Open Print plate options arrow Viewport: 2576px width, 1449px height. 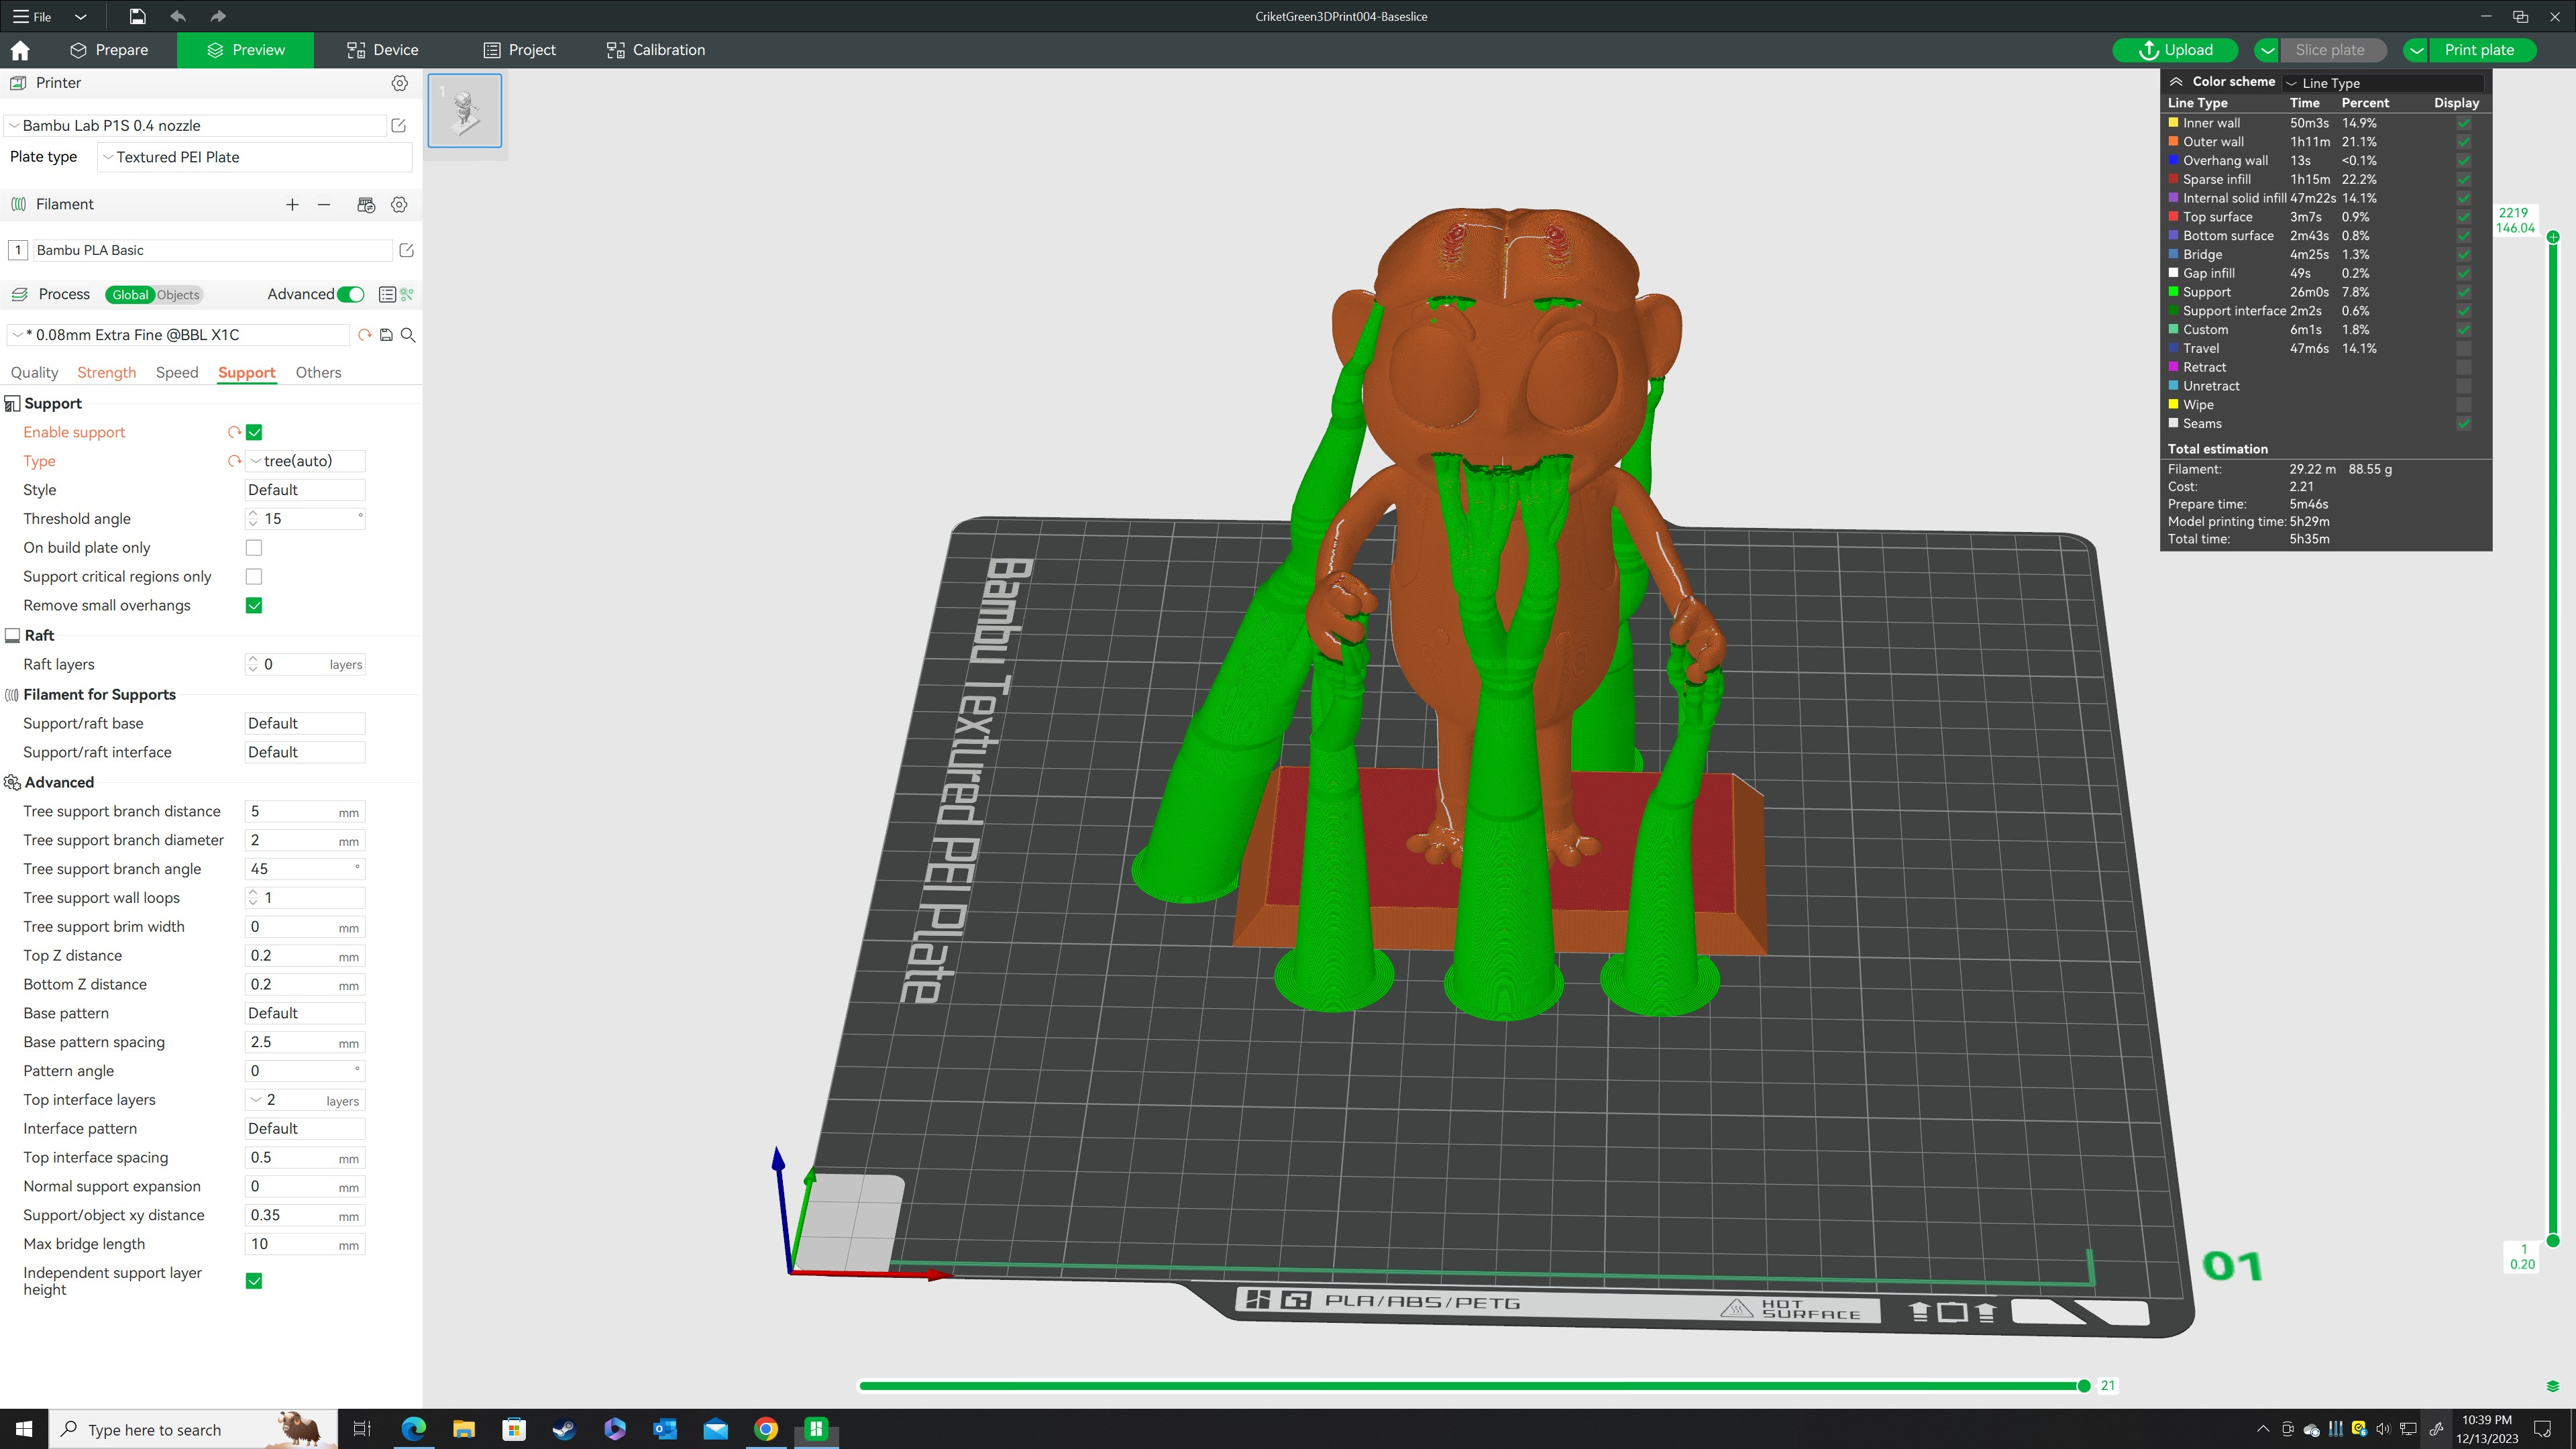(2416, 50)
